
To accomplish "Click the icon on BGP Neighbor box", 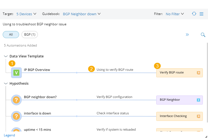I will [x=198, y=100].
